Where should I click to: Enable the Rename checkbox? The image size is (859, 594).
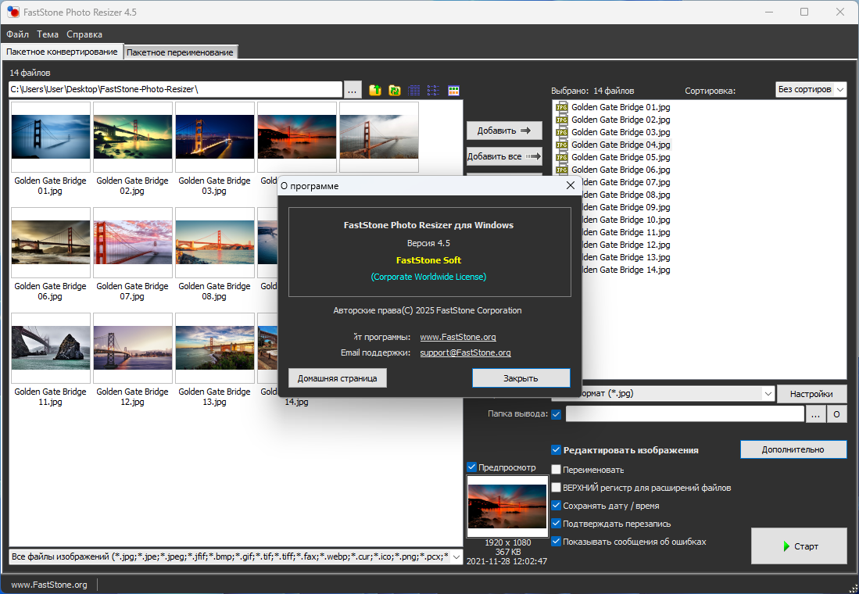coord(557,470)
